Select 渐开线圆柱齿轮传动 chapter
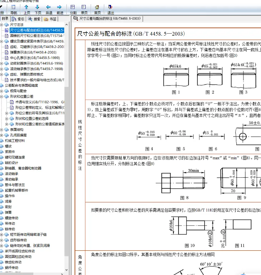Viewport: 261px width, 275px height. tap(20, 251)
